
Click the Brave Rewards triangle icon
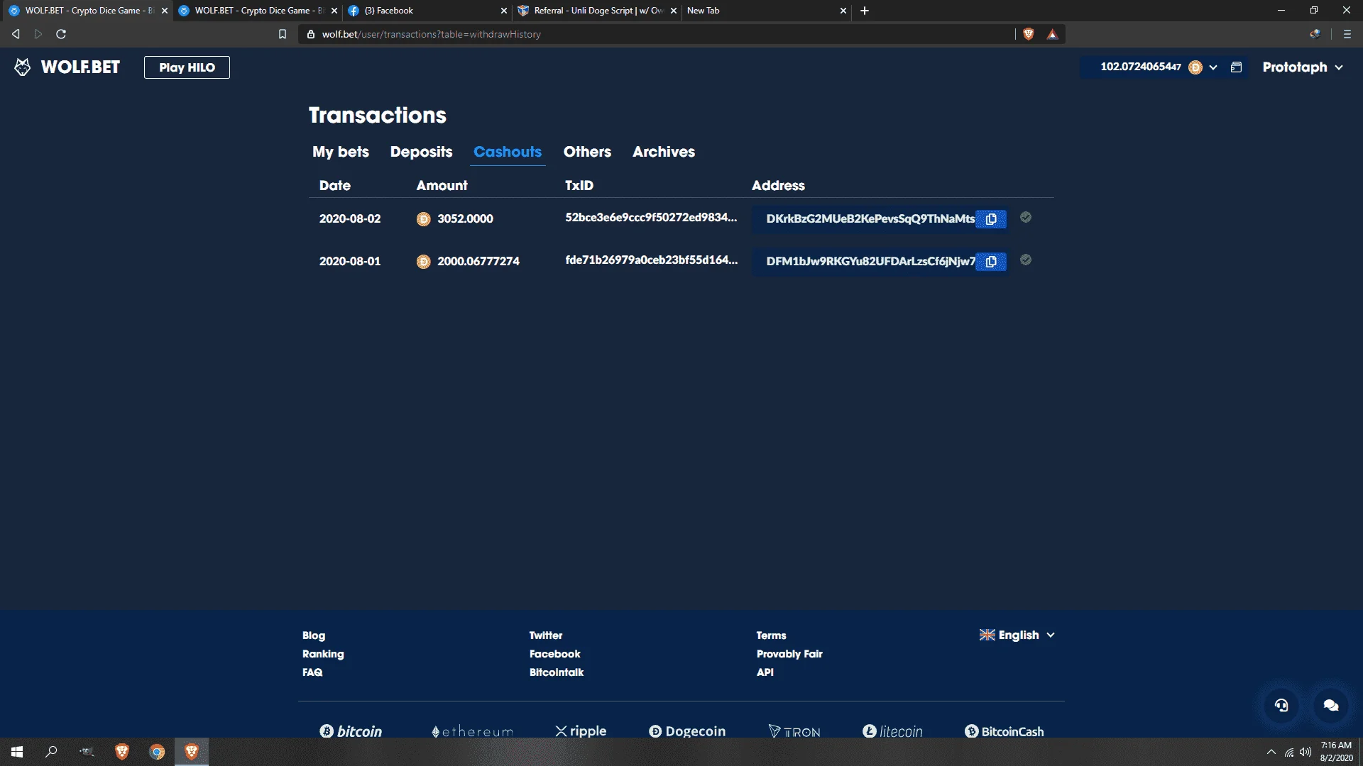pyautogui.click(x=1052, y=34)
